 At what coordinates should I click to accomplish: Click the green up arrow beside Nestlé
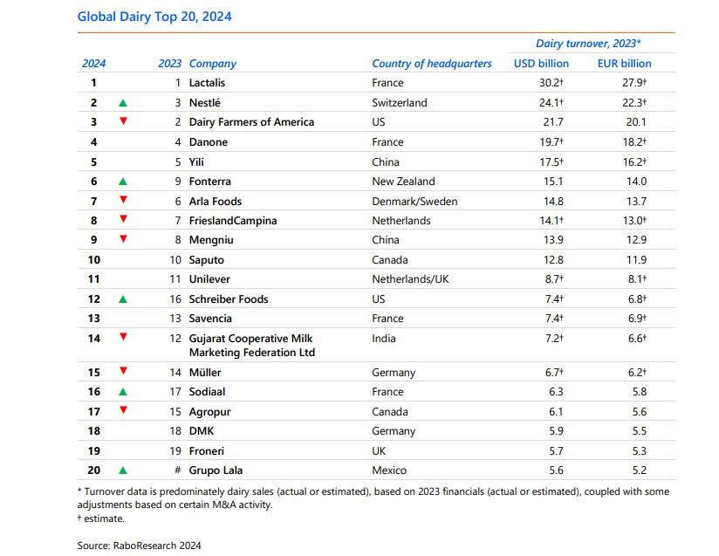[x=123, y=102]
